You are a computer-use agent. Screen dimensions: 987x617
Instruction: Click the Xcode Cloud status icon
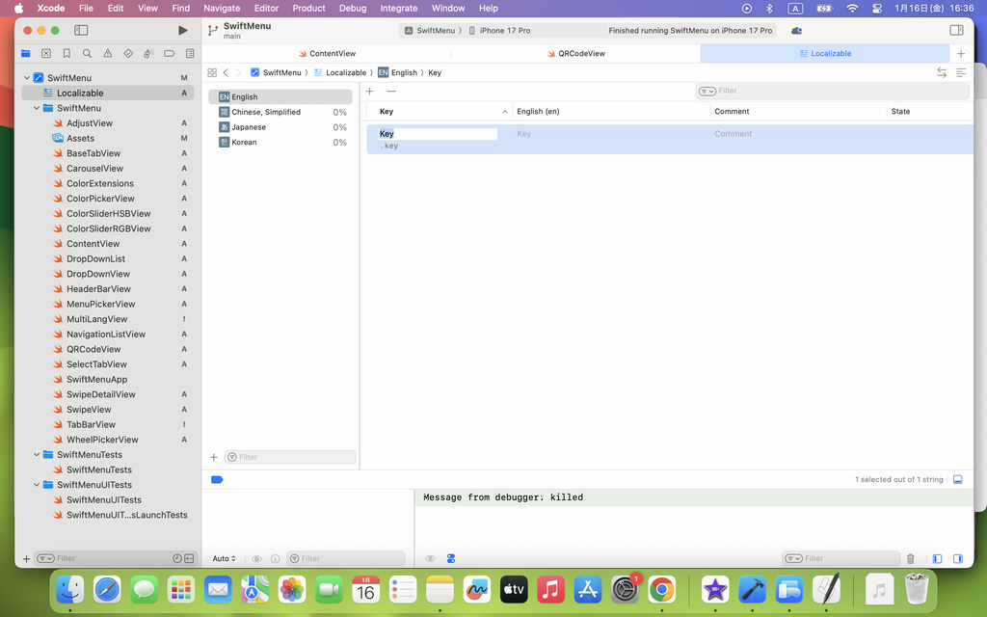[796, 31]
